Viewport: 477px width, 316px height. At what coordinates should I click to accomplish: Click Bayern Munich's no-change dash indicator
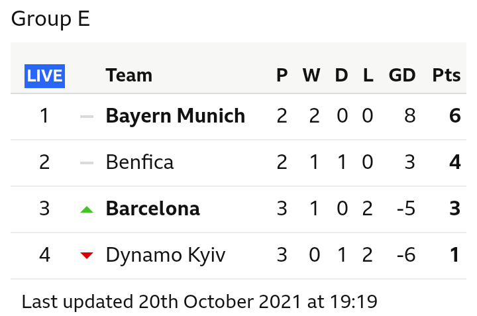tap(87, 117)
